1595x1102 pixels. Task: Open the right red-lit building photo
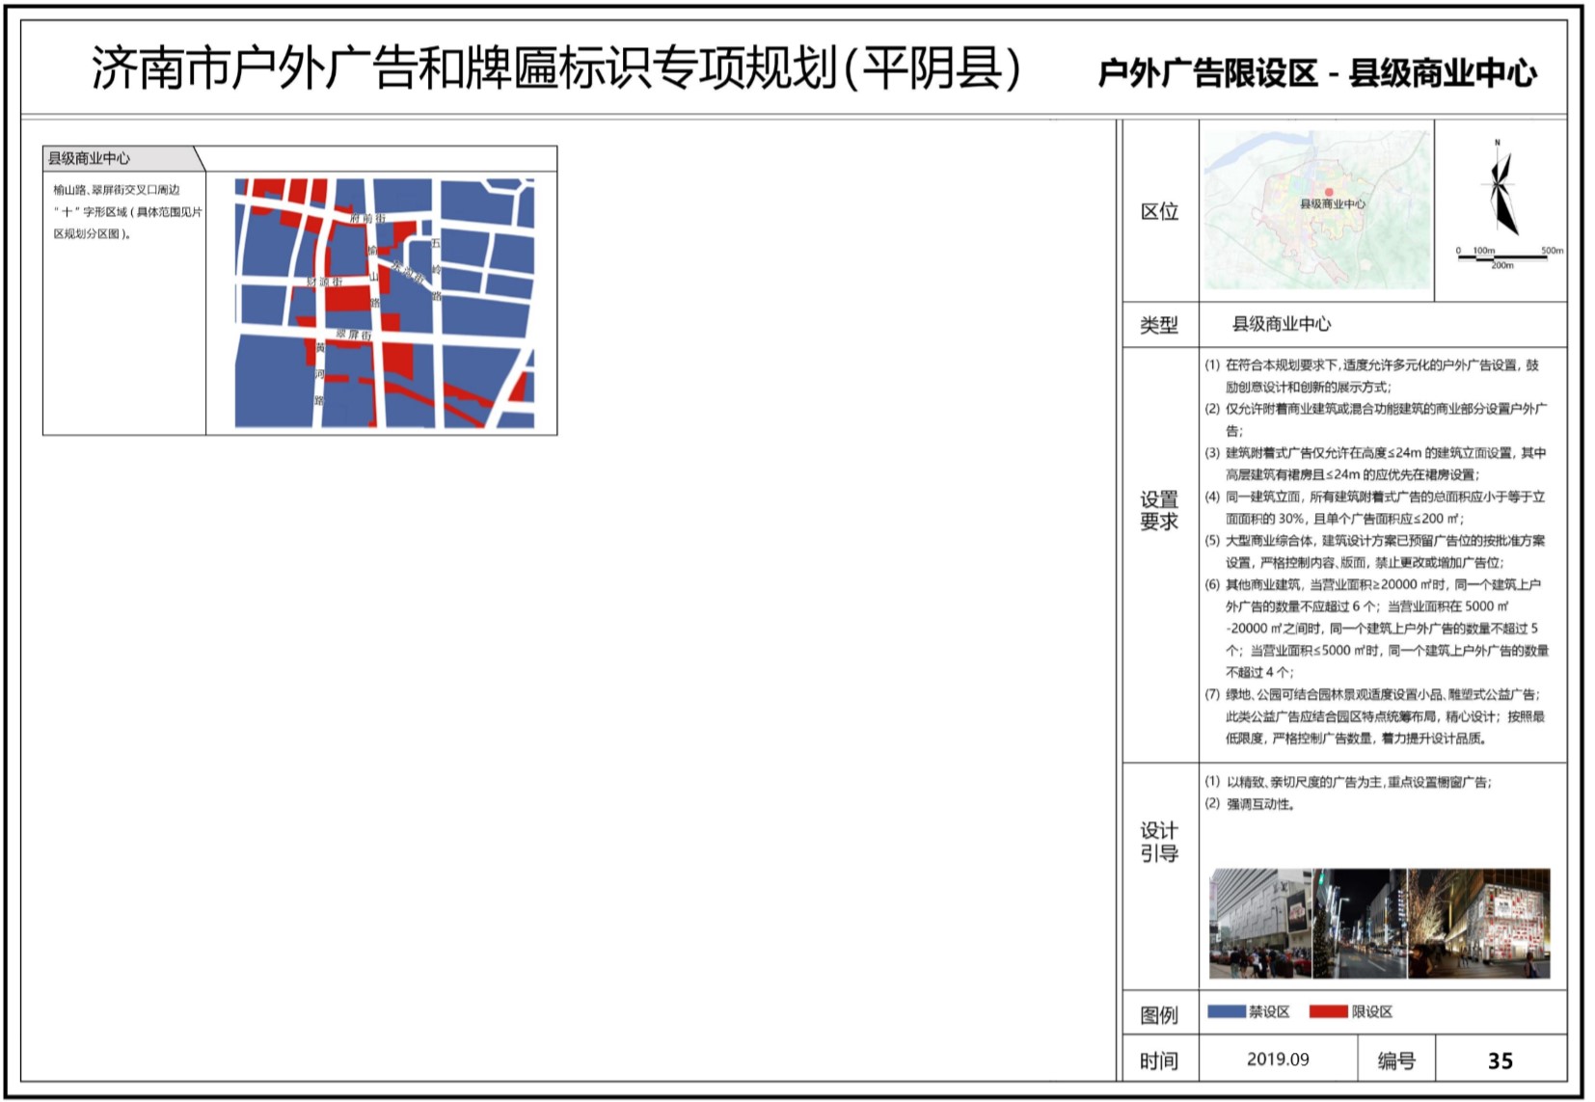(1480, 924)
